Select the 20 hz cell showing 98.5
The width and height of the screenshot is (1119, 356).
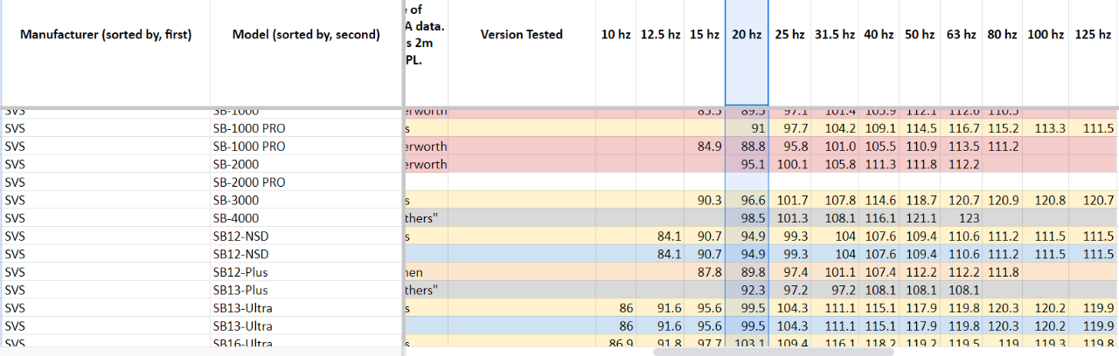(x=747, y=218)
